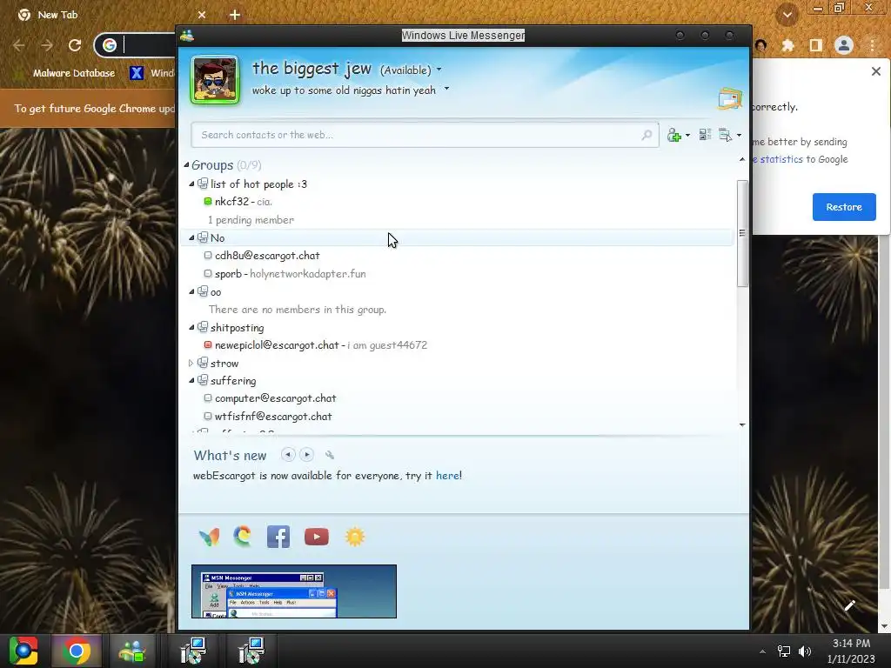Click the Search contacts or the web field
Screen dimensions: 891x668
(x=425, y=135)
